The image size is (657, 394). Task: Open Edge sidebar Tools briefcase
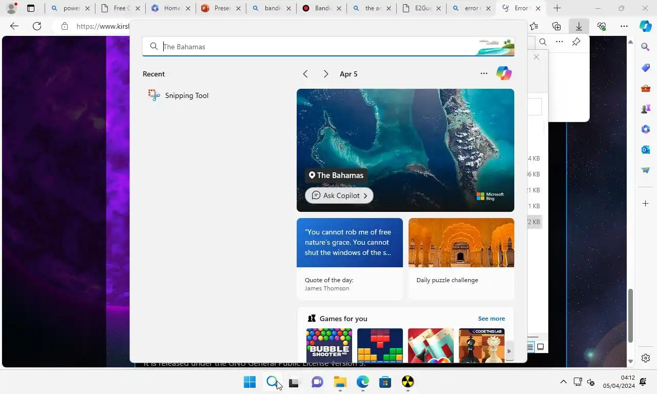pyautogui.click(x=646, y=88)
